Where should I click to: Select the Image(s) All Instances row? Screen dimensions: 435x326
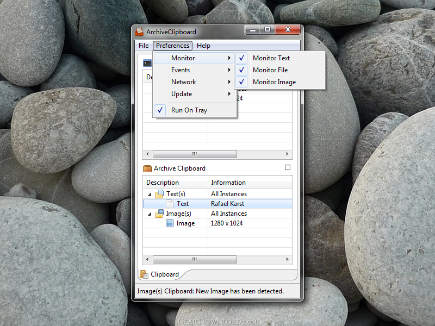[217, 214]
